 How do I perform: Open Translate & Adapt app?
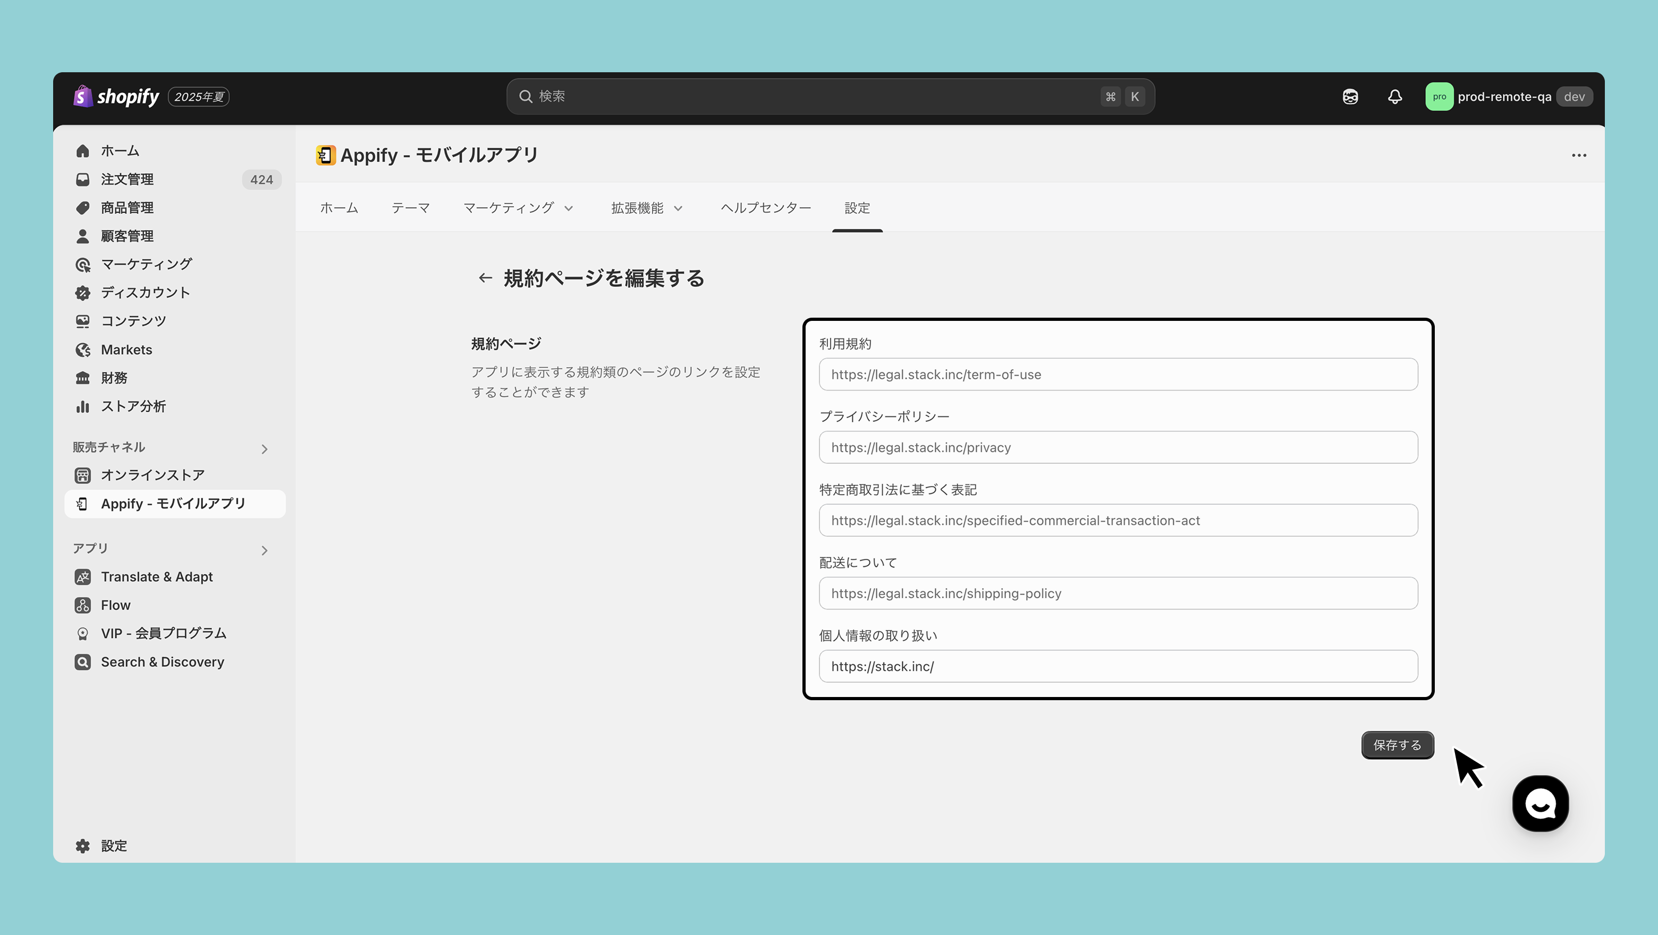(156, 576)
